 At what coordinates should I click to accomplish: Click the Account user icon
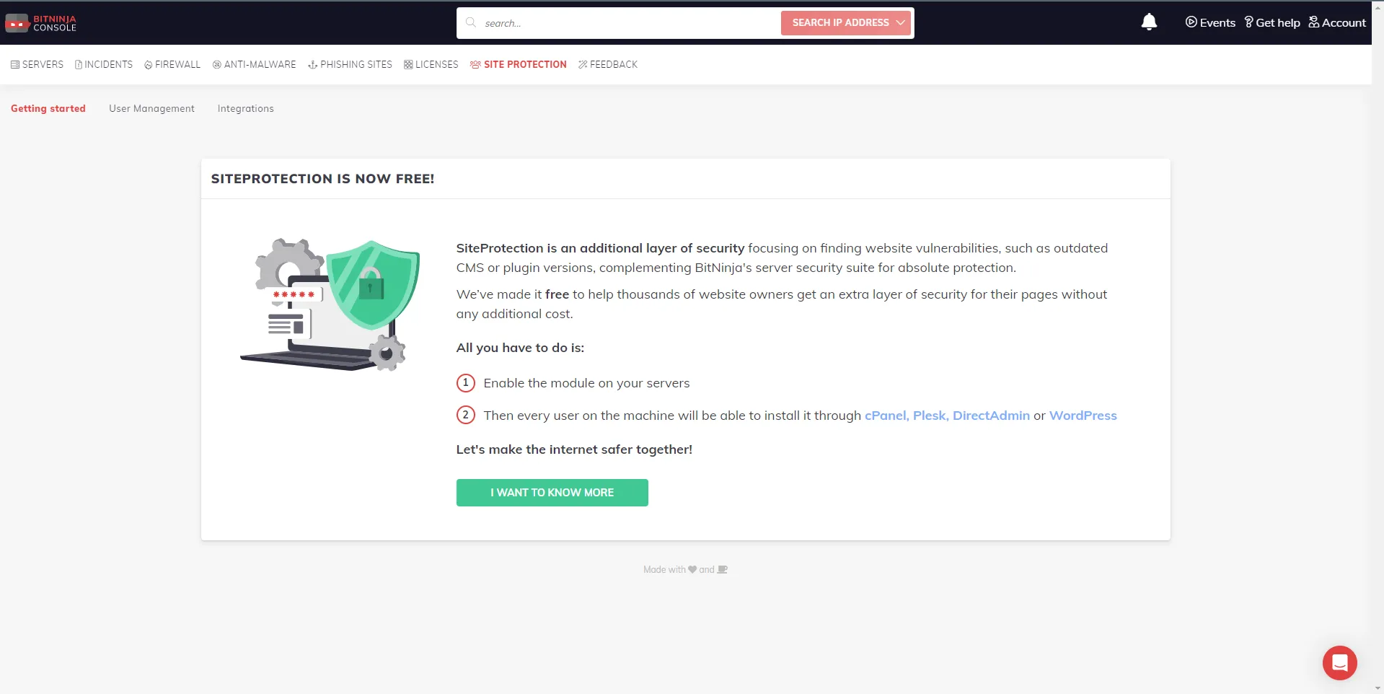tap(1314, 22)
